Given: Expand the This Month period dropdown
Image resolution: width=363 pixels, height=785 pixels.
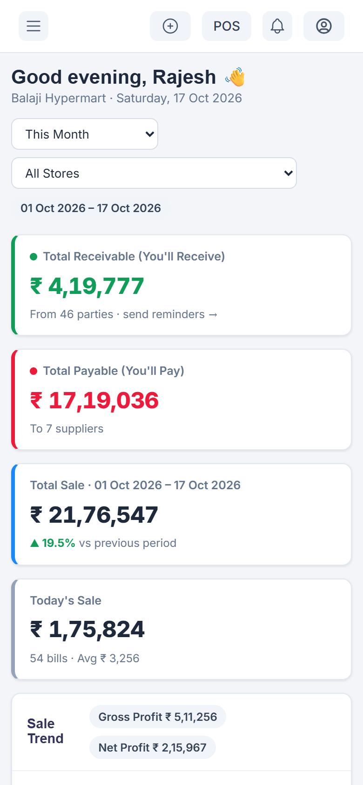Looking at the screenshot, I should pos(85,134).
